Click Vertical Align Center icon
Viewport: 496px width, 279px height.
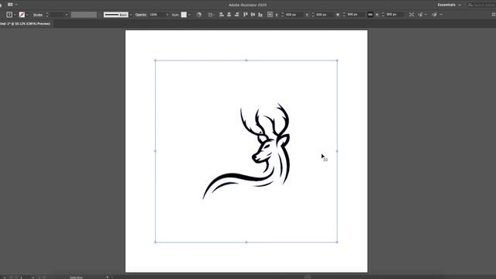click(253, 15)
